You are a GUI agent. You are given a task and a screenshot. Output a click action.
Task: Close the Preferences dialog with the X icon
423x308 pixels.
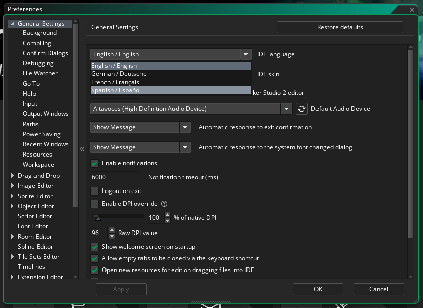pyautogui.click(x=412, y=10)
